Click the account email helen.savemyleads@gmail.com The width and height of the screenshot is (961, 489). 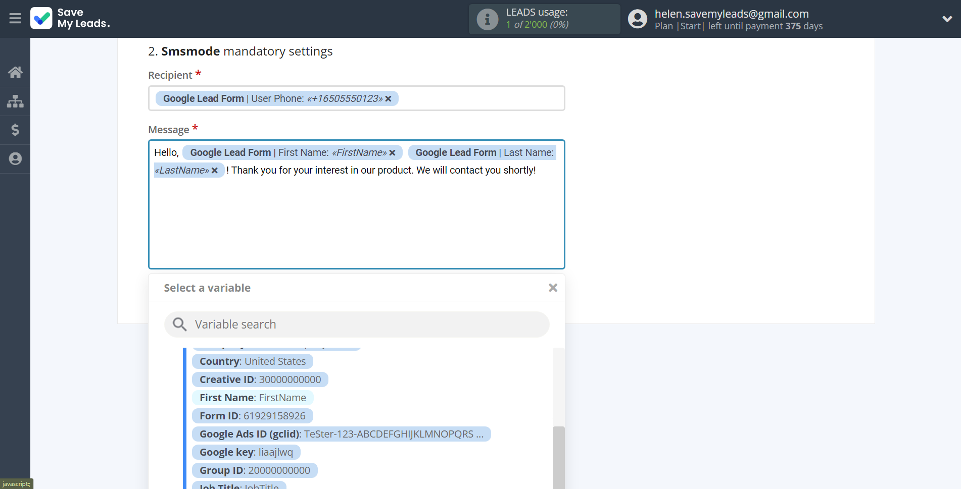click(x=732, y=14)
